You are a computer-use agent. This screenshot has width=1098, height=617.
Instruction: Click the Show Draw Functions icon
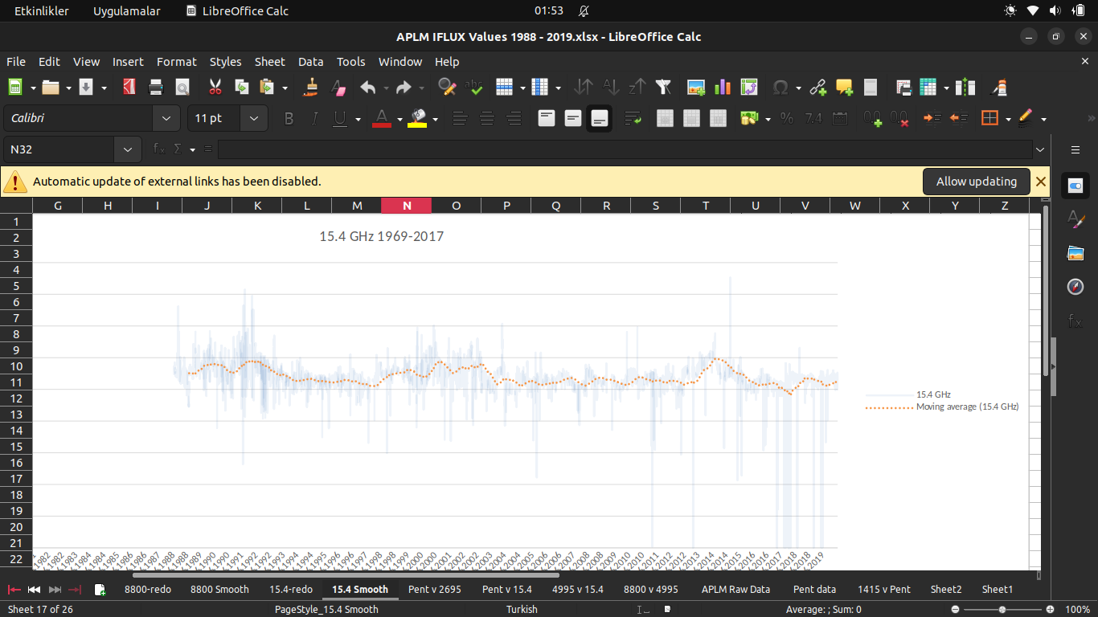click(x=1000, y=88)
